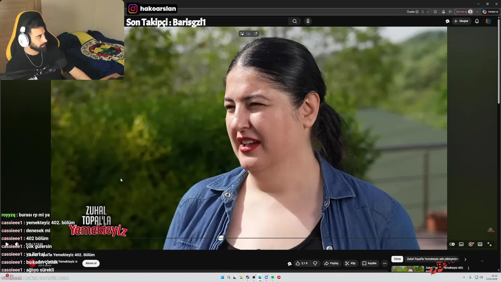Image resolution: width=501 pixels, height=282 pixels.
Task: Dislike the video thumbs-down
Action: [315, 264]
